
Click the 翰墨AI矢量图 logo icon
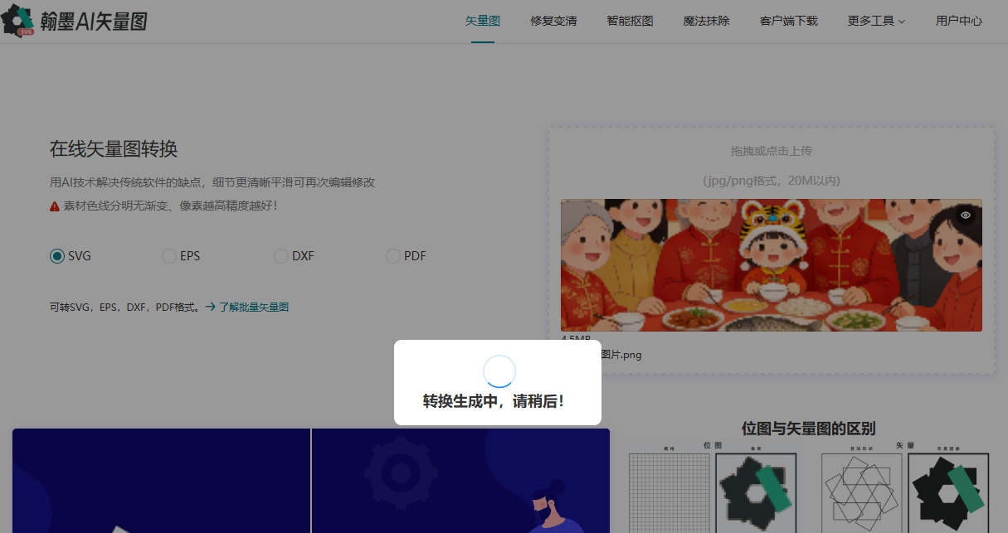[18, 20]
